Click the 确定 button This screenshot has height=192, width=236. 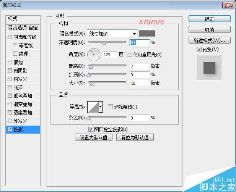pyautogui.click(x=210, y=19)
